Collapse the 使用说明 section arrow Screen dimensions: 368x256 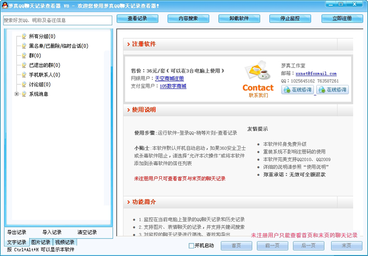(128, 110)
